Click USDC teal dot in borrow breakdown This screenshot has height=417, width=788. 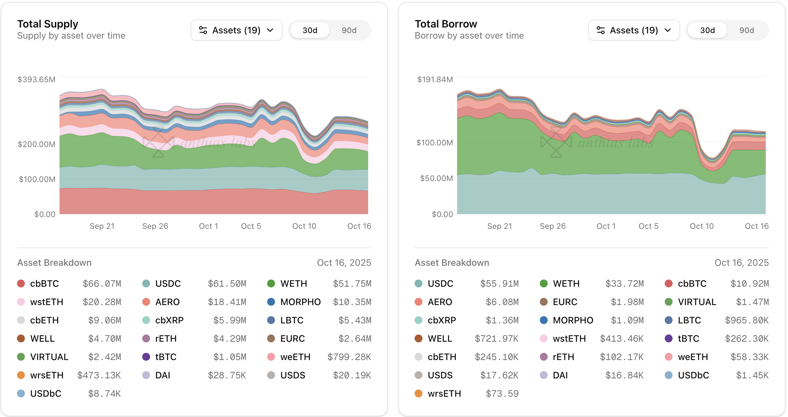[x=419, y=283]
